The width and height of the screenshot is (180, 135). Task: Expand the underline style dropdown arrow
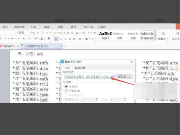tap(8, 39)
